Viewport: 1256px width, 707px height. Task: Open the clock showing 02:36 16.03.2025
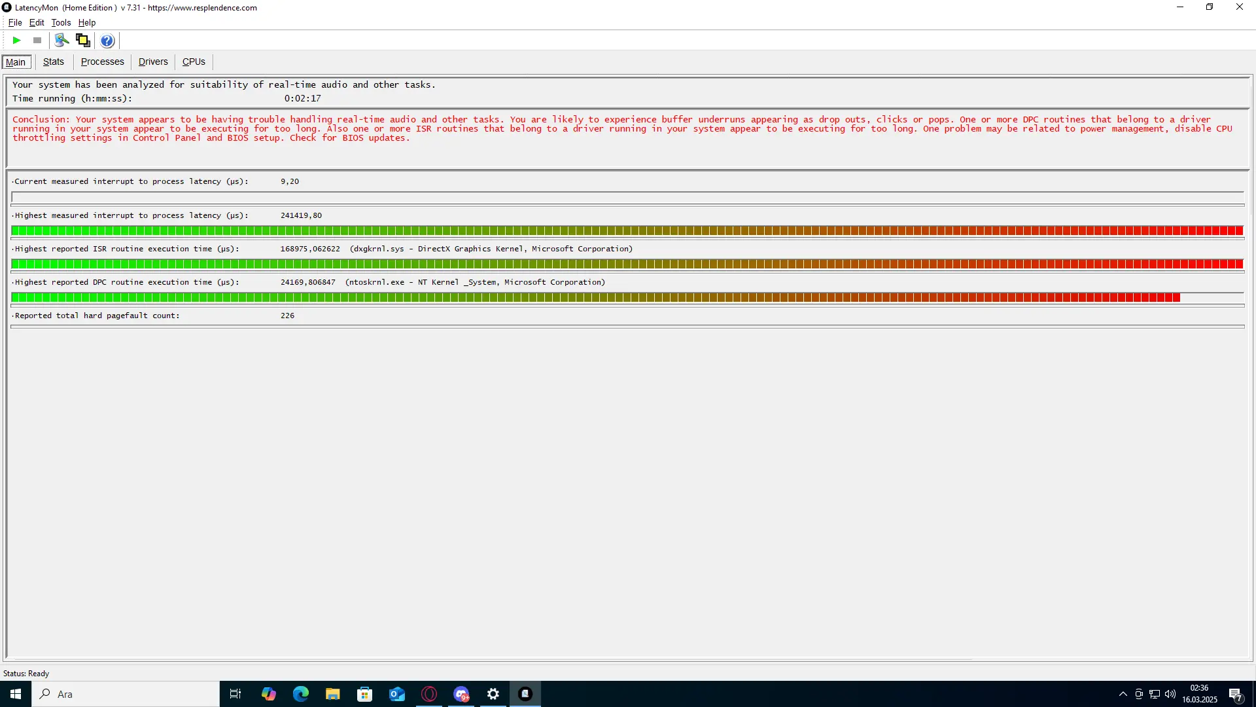(1200, 694)
